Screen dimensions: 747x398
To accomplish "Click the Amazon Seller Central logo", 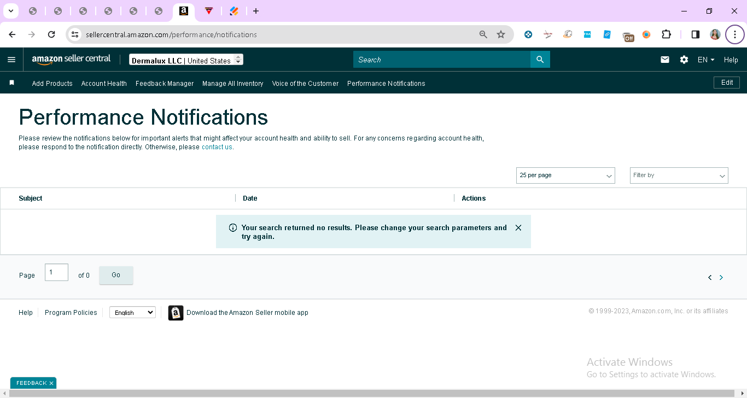I will pos(71,60).
